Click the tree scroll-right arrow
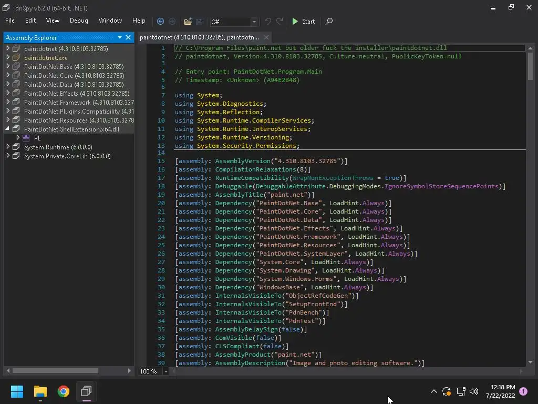 coord(129,371)
